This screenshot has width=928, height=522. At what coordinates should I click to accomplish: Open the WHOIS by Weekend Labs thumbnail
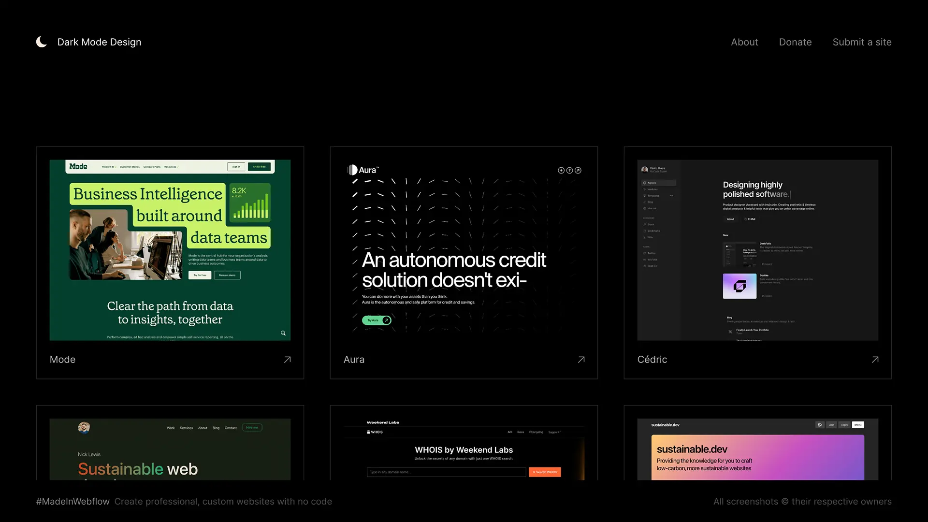pyautogui.click(x=464, y=449)
